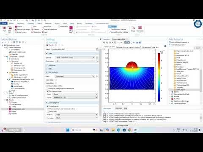Add a Contour plot from ribbon
The width and height of the screenshot is (203, 152).
tap(35, 30)
